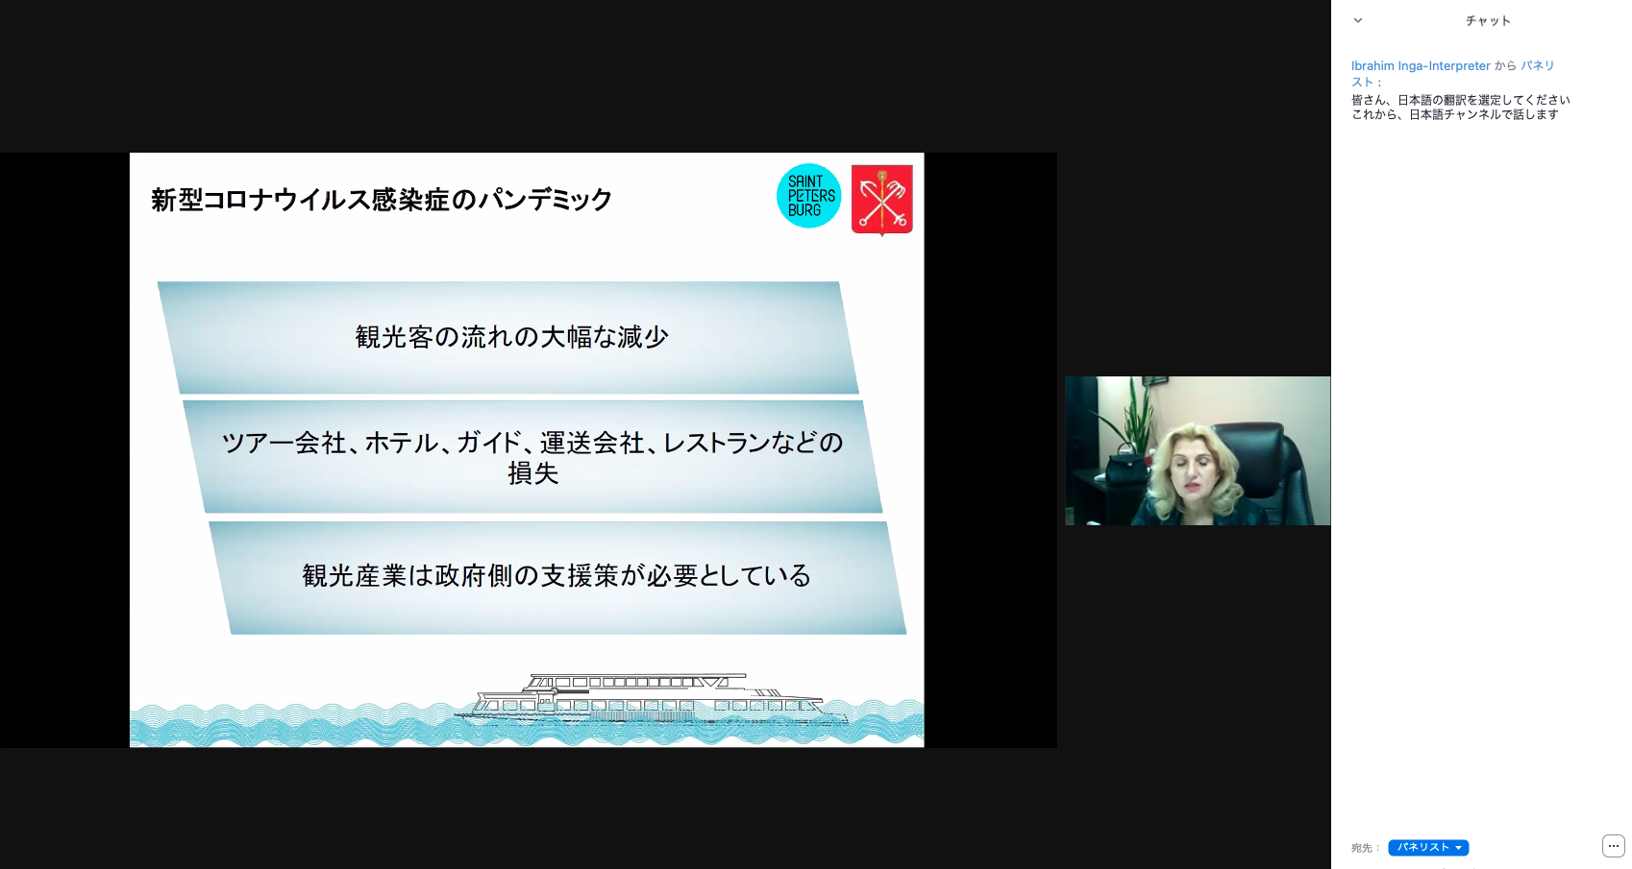Click the round Saint Petersburg logo
1632x869 pixels.
point(808,196)
